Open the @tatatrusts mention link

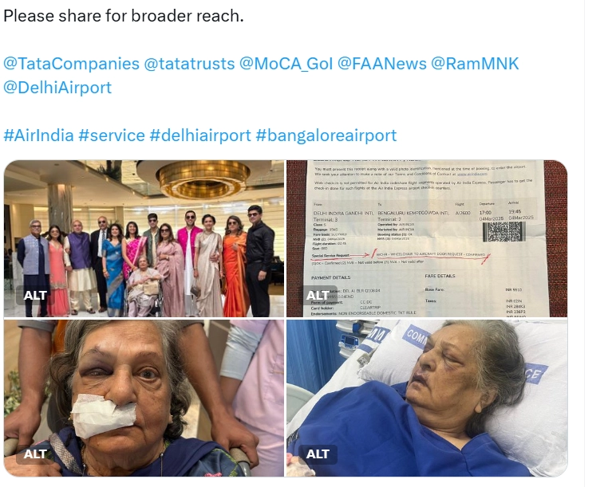click(189, 64)
